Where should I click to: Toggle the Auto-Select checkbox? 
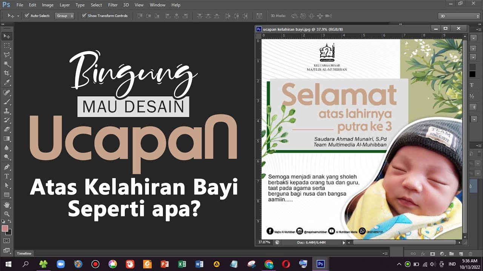point(27,16)
